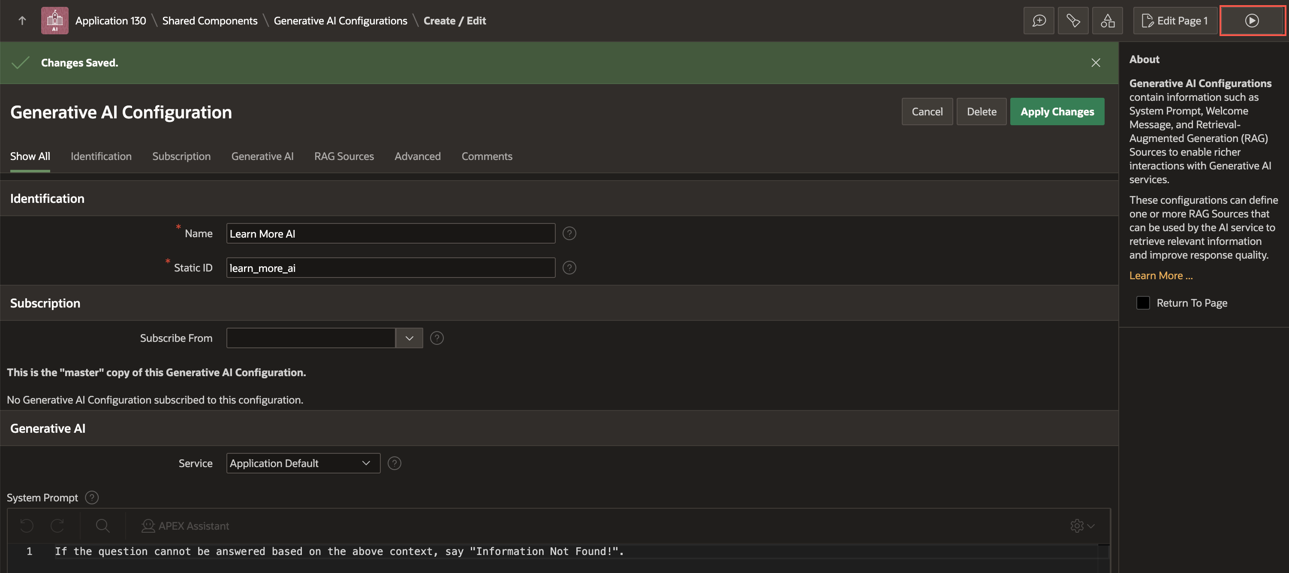Screen dimensions: 1289x573
Task: Click the Delete button
Action: click(982, 112)
